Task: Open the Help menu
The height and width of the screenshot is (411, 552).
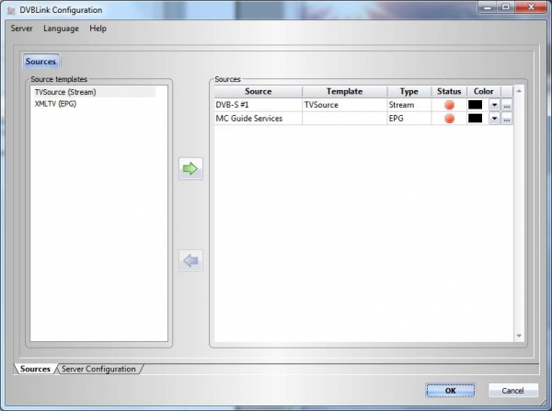Action: 98,29
